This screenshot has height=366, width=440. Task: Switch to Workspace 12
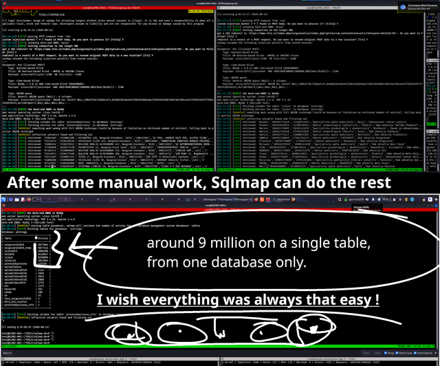(x=228, y=200)
